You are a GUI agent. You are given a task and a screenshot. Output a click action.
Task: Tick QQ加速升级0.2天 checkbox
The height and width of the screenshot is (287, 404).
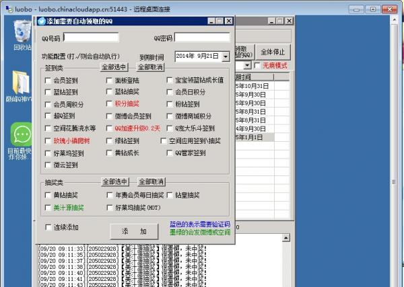pyautogui.click(x=109, y=128)
